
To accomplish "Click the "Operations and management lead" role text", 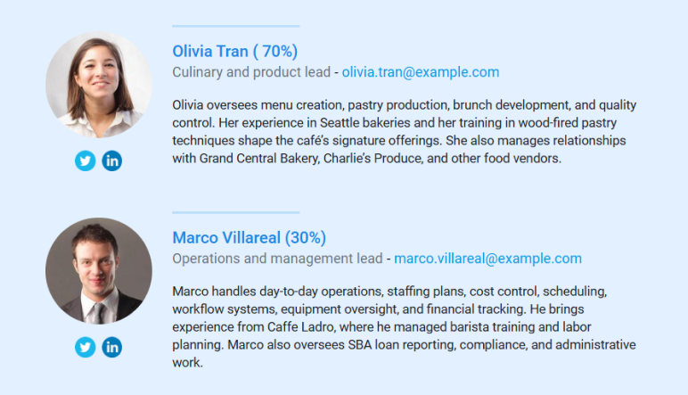I will [276, 259].
